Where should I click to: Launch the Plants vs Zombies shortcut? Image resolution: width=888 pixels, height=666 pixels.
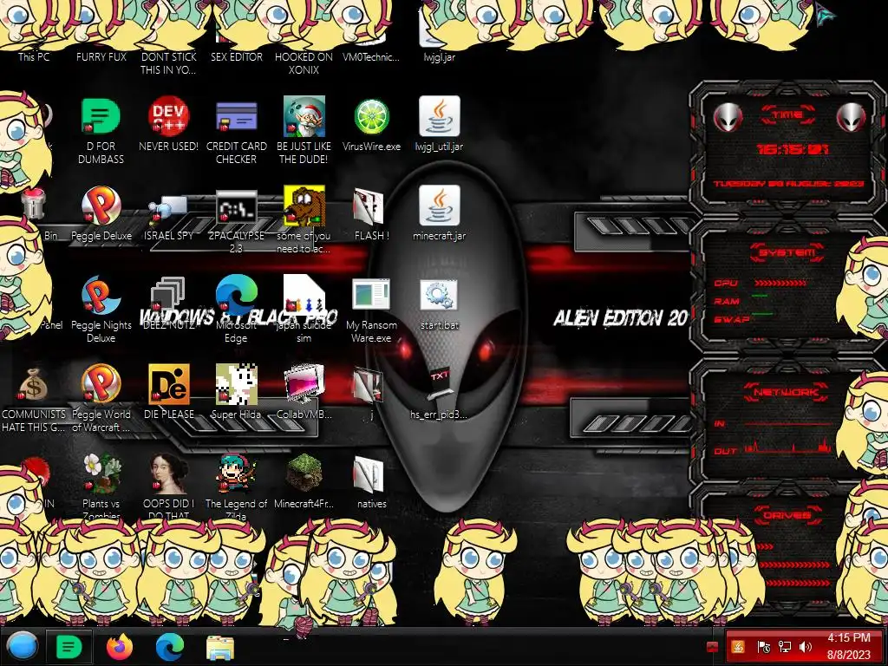point(101,473)
